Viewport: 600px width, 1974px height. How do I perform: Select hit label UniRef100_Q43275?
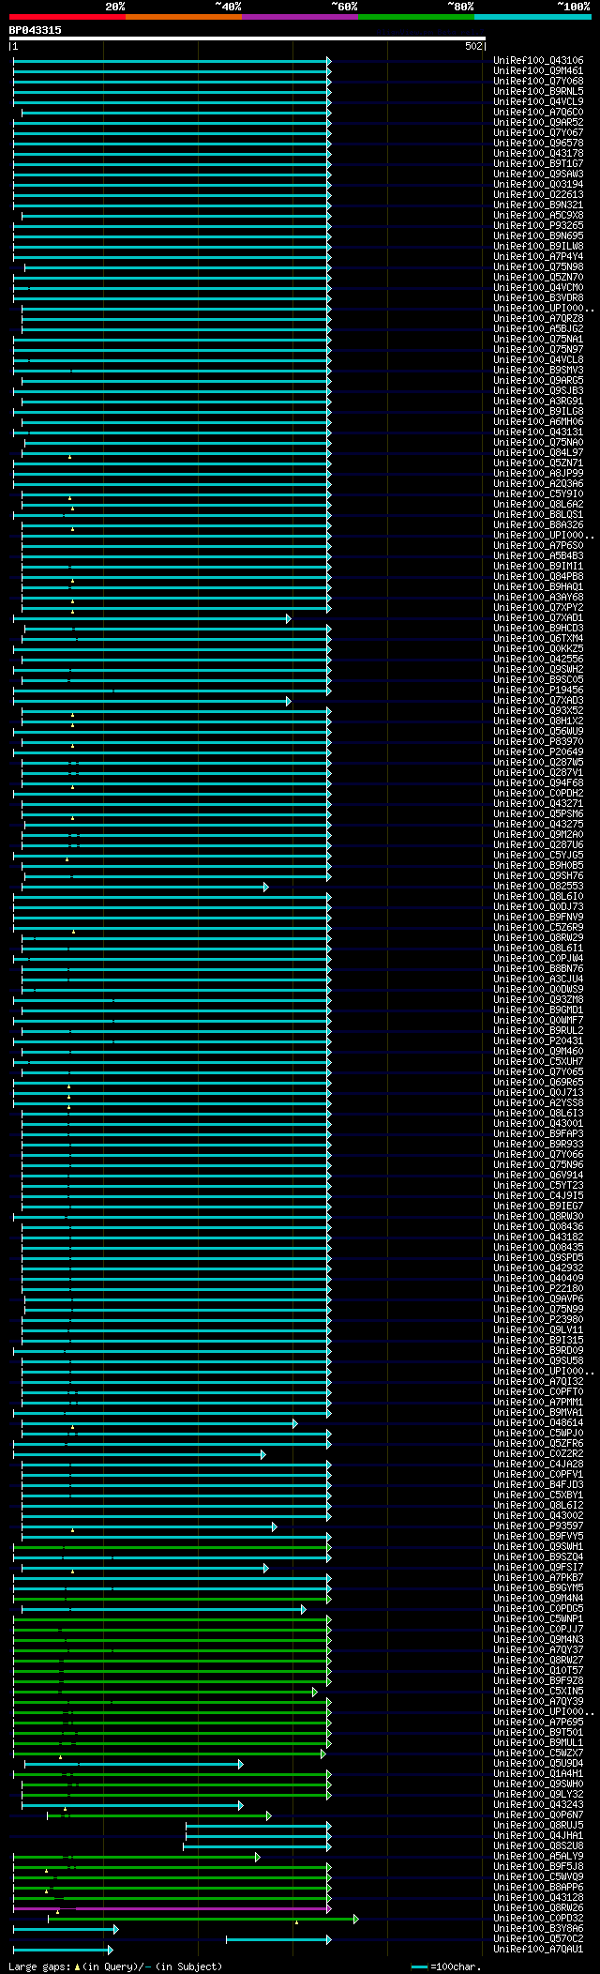point(538,825)
